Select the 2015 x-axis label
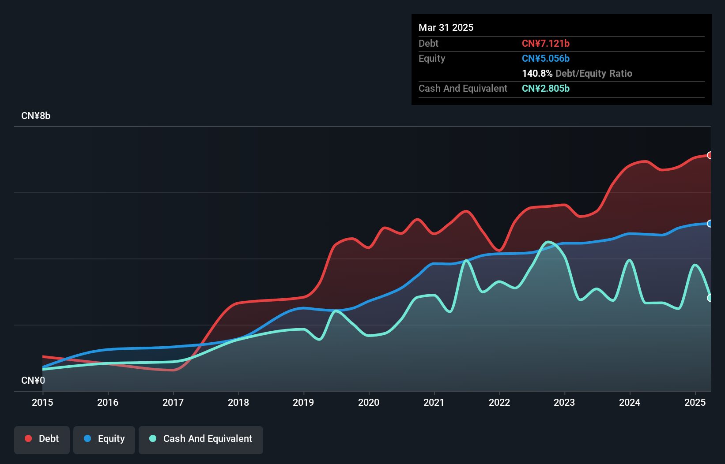725x464 pixels. pos(42,402)
